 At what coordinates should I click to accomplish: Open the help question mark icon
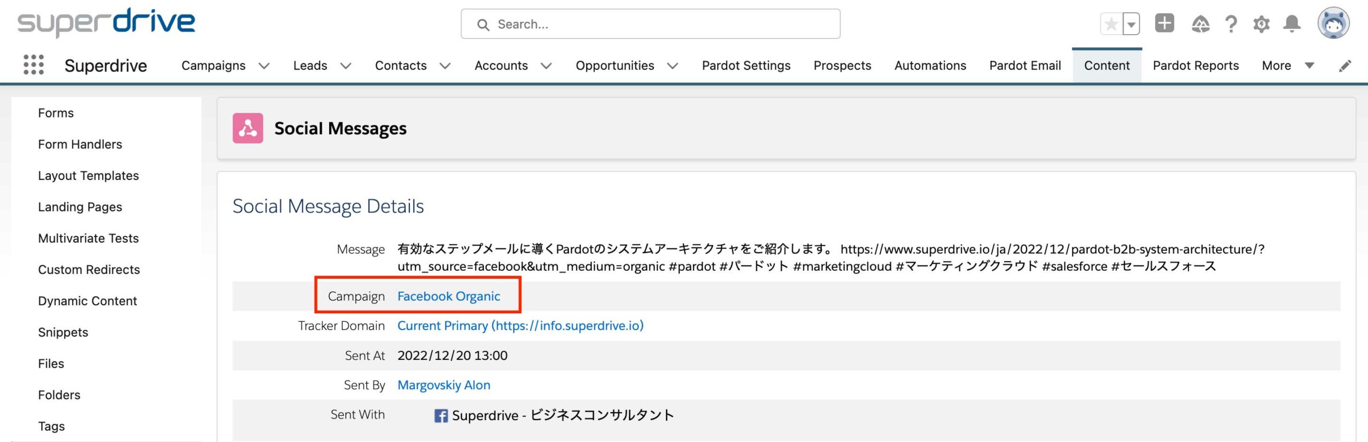pyautogui.click(x=1231, y=24)
